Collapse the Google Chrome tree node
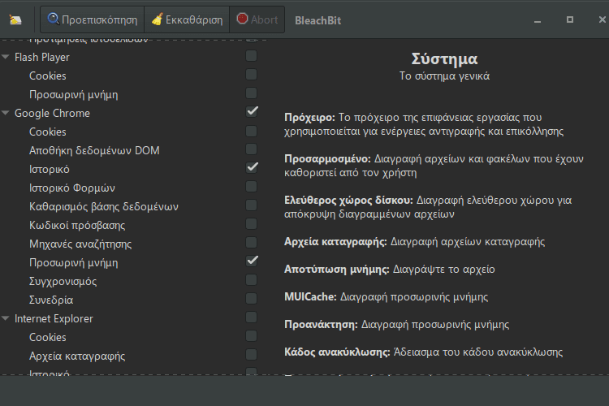609x406 pixels. [6, 113]
